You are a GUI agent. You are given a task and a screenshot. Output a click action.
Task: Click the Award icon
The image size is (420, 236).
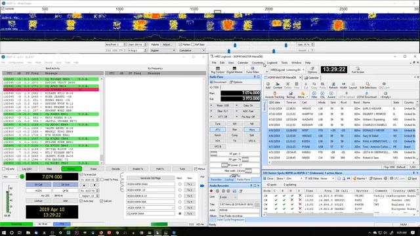click(331, 95)
